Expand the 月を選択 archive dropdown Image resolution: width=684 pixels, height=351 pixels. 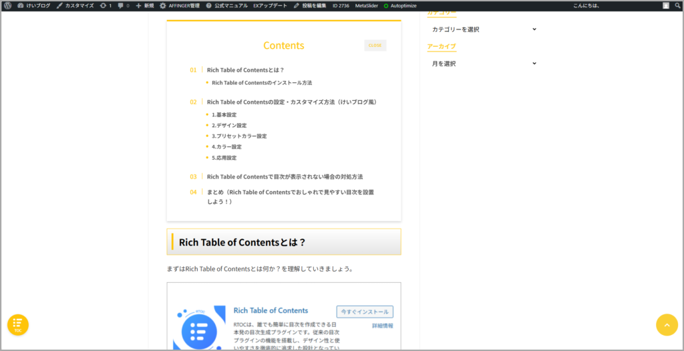click(484, 64)
